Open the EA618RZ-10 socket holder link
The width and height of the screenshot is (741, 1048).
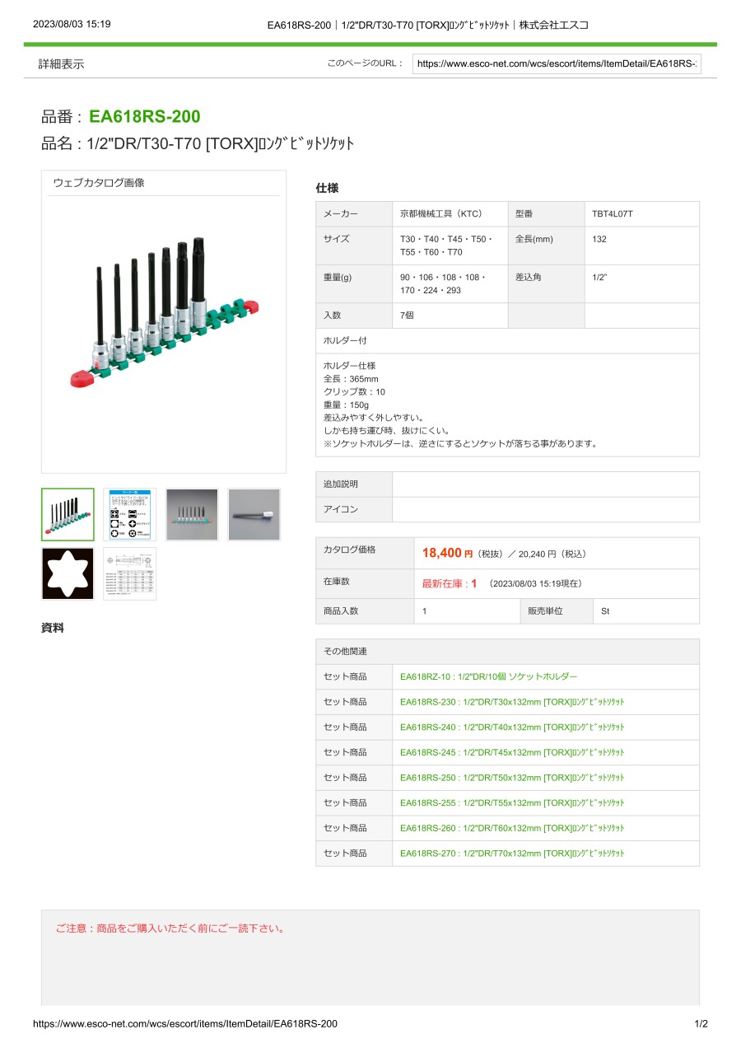(488, 676)
